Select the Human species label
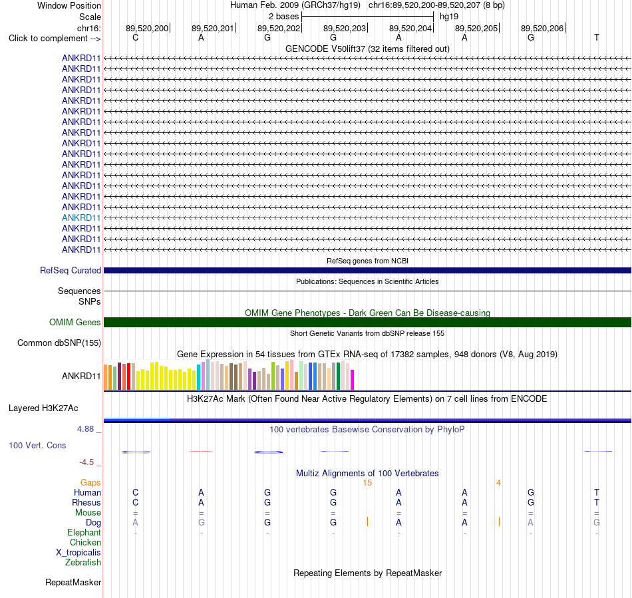Viewport: 632px width, 598px height. (87, 492)
